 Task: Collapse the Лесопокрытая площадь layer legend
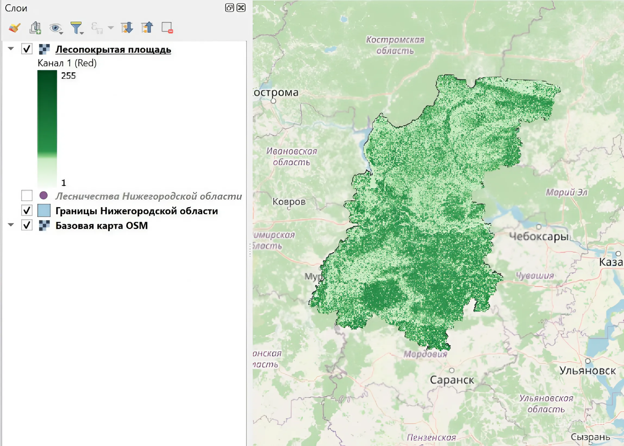click(11, 49)
